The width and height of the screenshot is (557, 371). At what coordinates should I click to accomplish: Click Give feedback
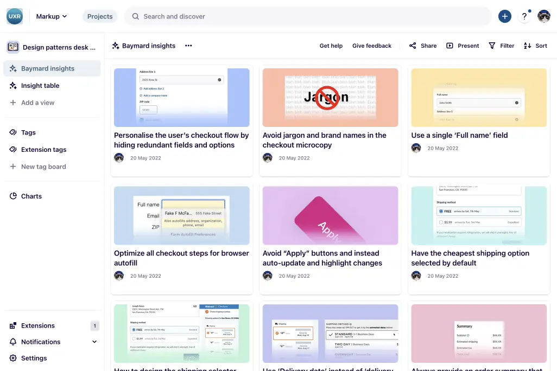(372, 46)
